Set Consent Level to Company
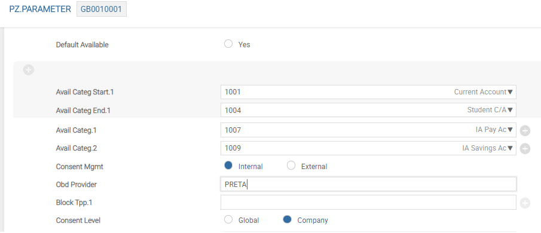The width and height of the screenshot is (541, 233). (287, 219)
